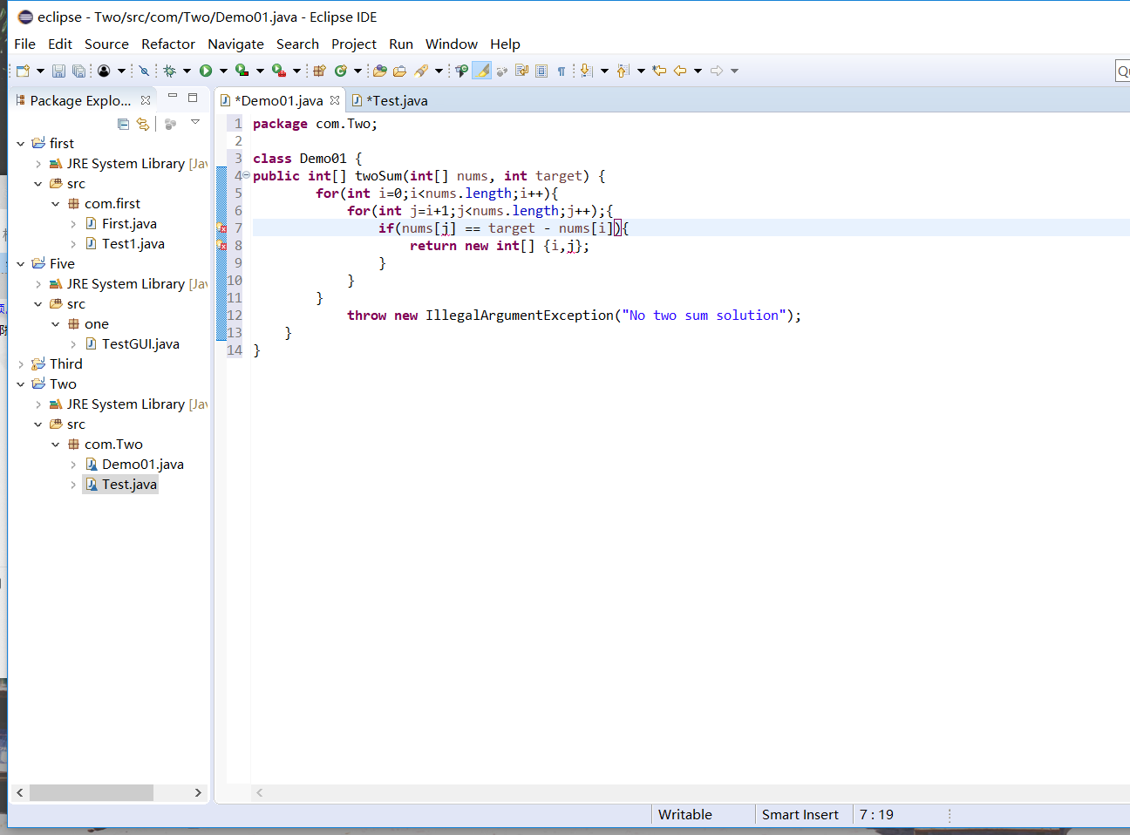Image resolution: width=1130 pixels, height=835 pixels.
Task: Open the Package Explorer View Menu triangle
Action: [x=195, y=122]
